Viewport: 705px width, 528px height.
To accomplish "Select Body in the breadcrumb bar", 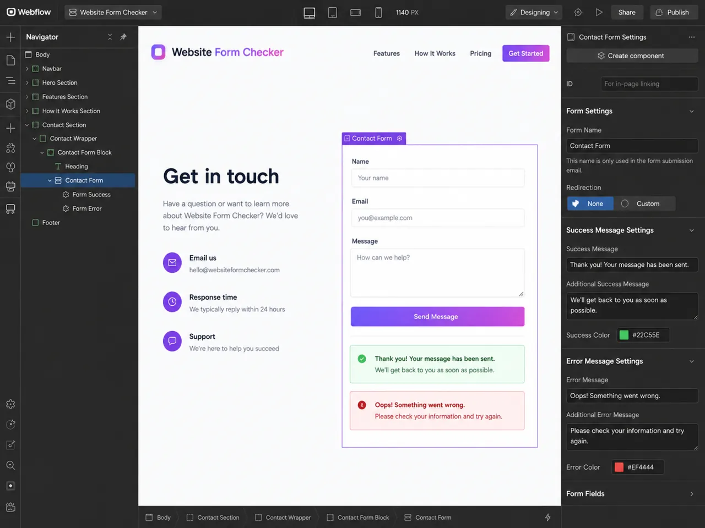I will click(158, 518).
